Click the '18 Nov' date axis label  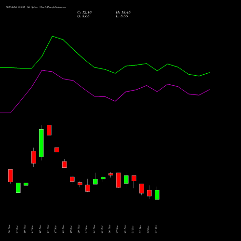pyautogui.click(x=63, y=229)
